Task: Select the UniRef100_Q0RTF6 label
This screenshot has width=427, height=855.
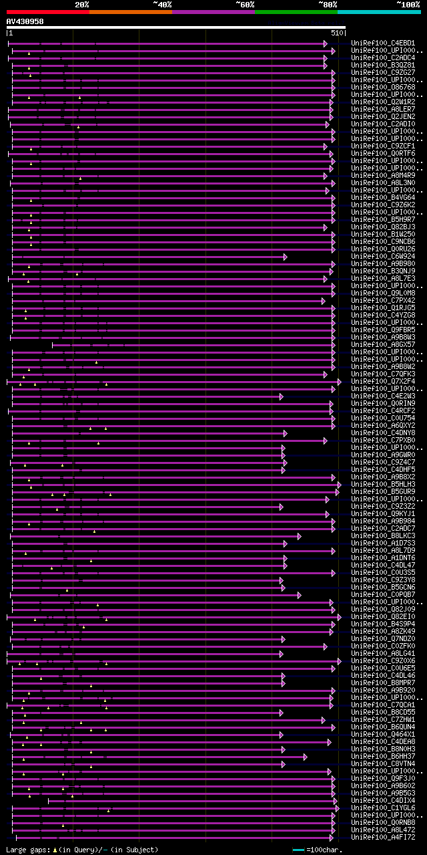Action: coord(383,154)
